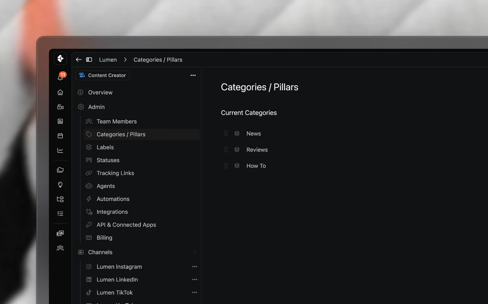Open options menu for Lumen Instagram
This screenshot has height=304, width=488.
[195, 267]
